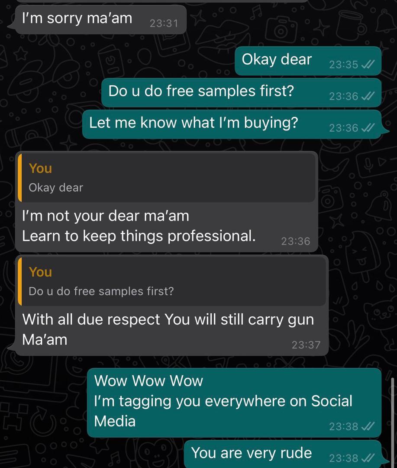Tap the 23:31 timestamp on sorry message
The image size is (397, 468).
pyautogui.click(x=164, y=23)
